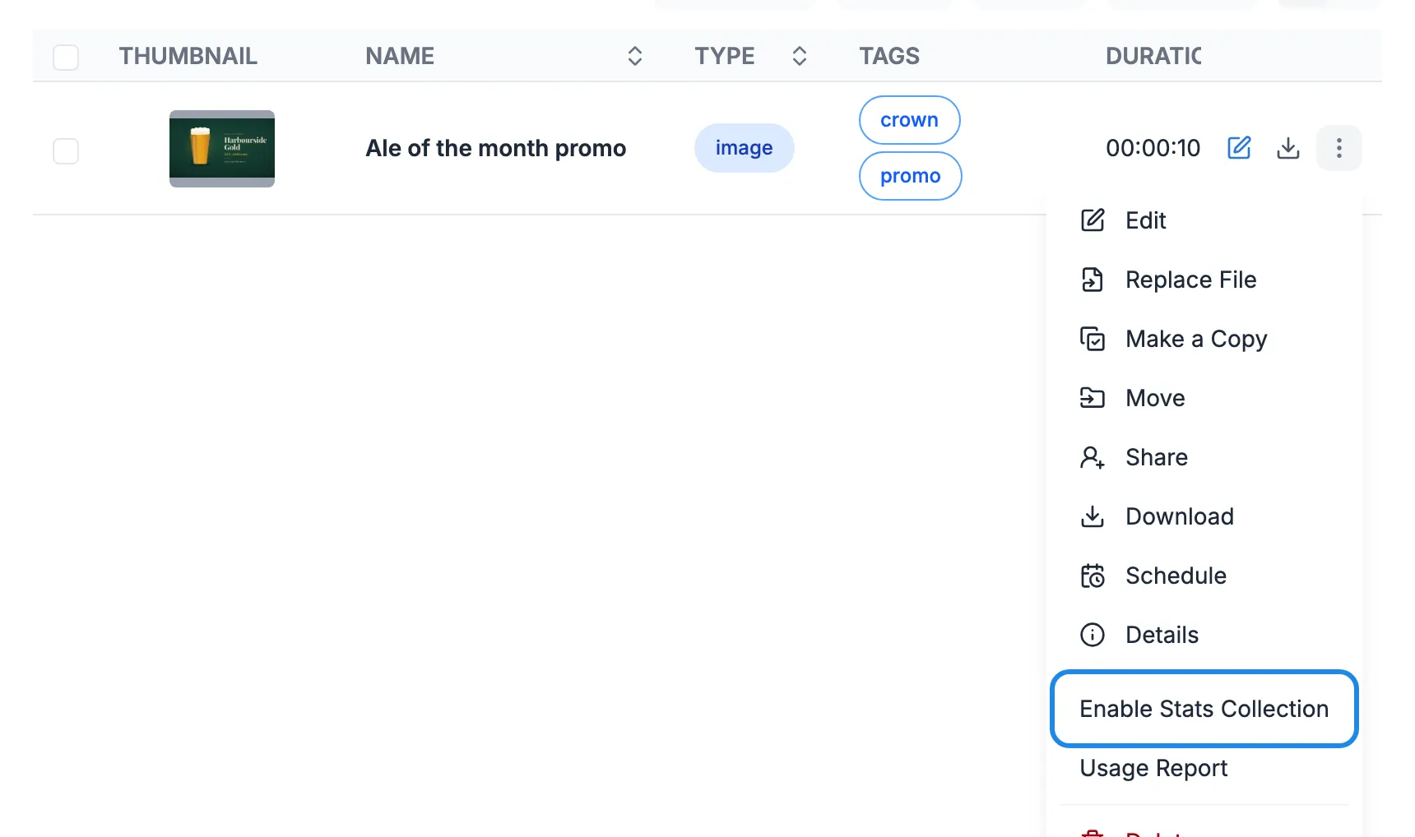Sort by Name using the column arrows
The width and height of the screenshot is (1415, 837).
coord(635,56)
